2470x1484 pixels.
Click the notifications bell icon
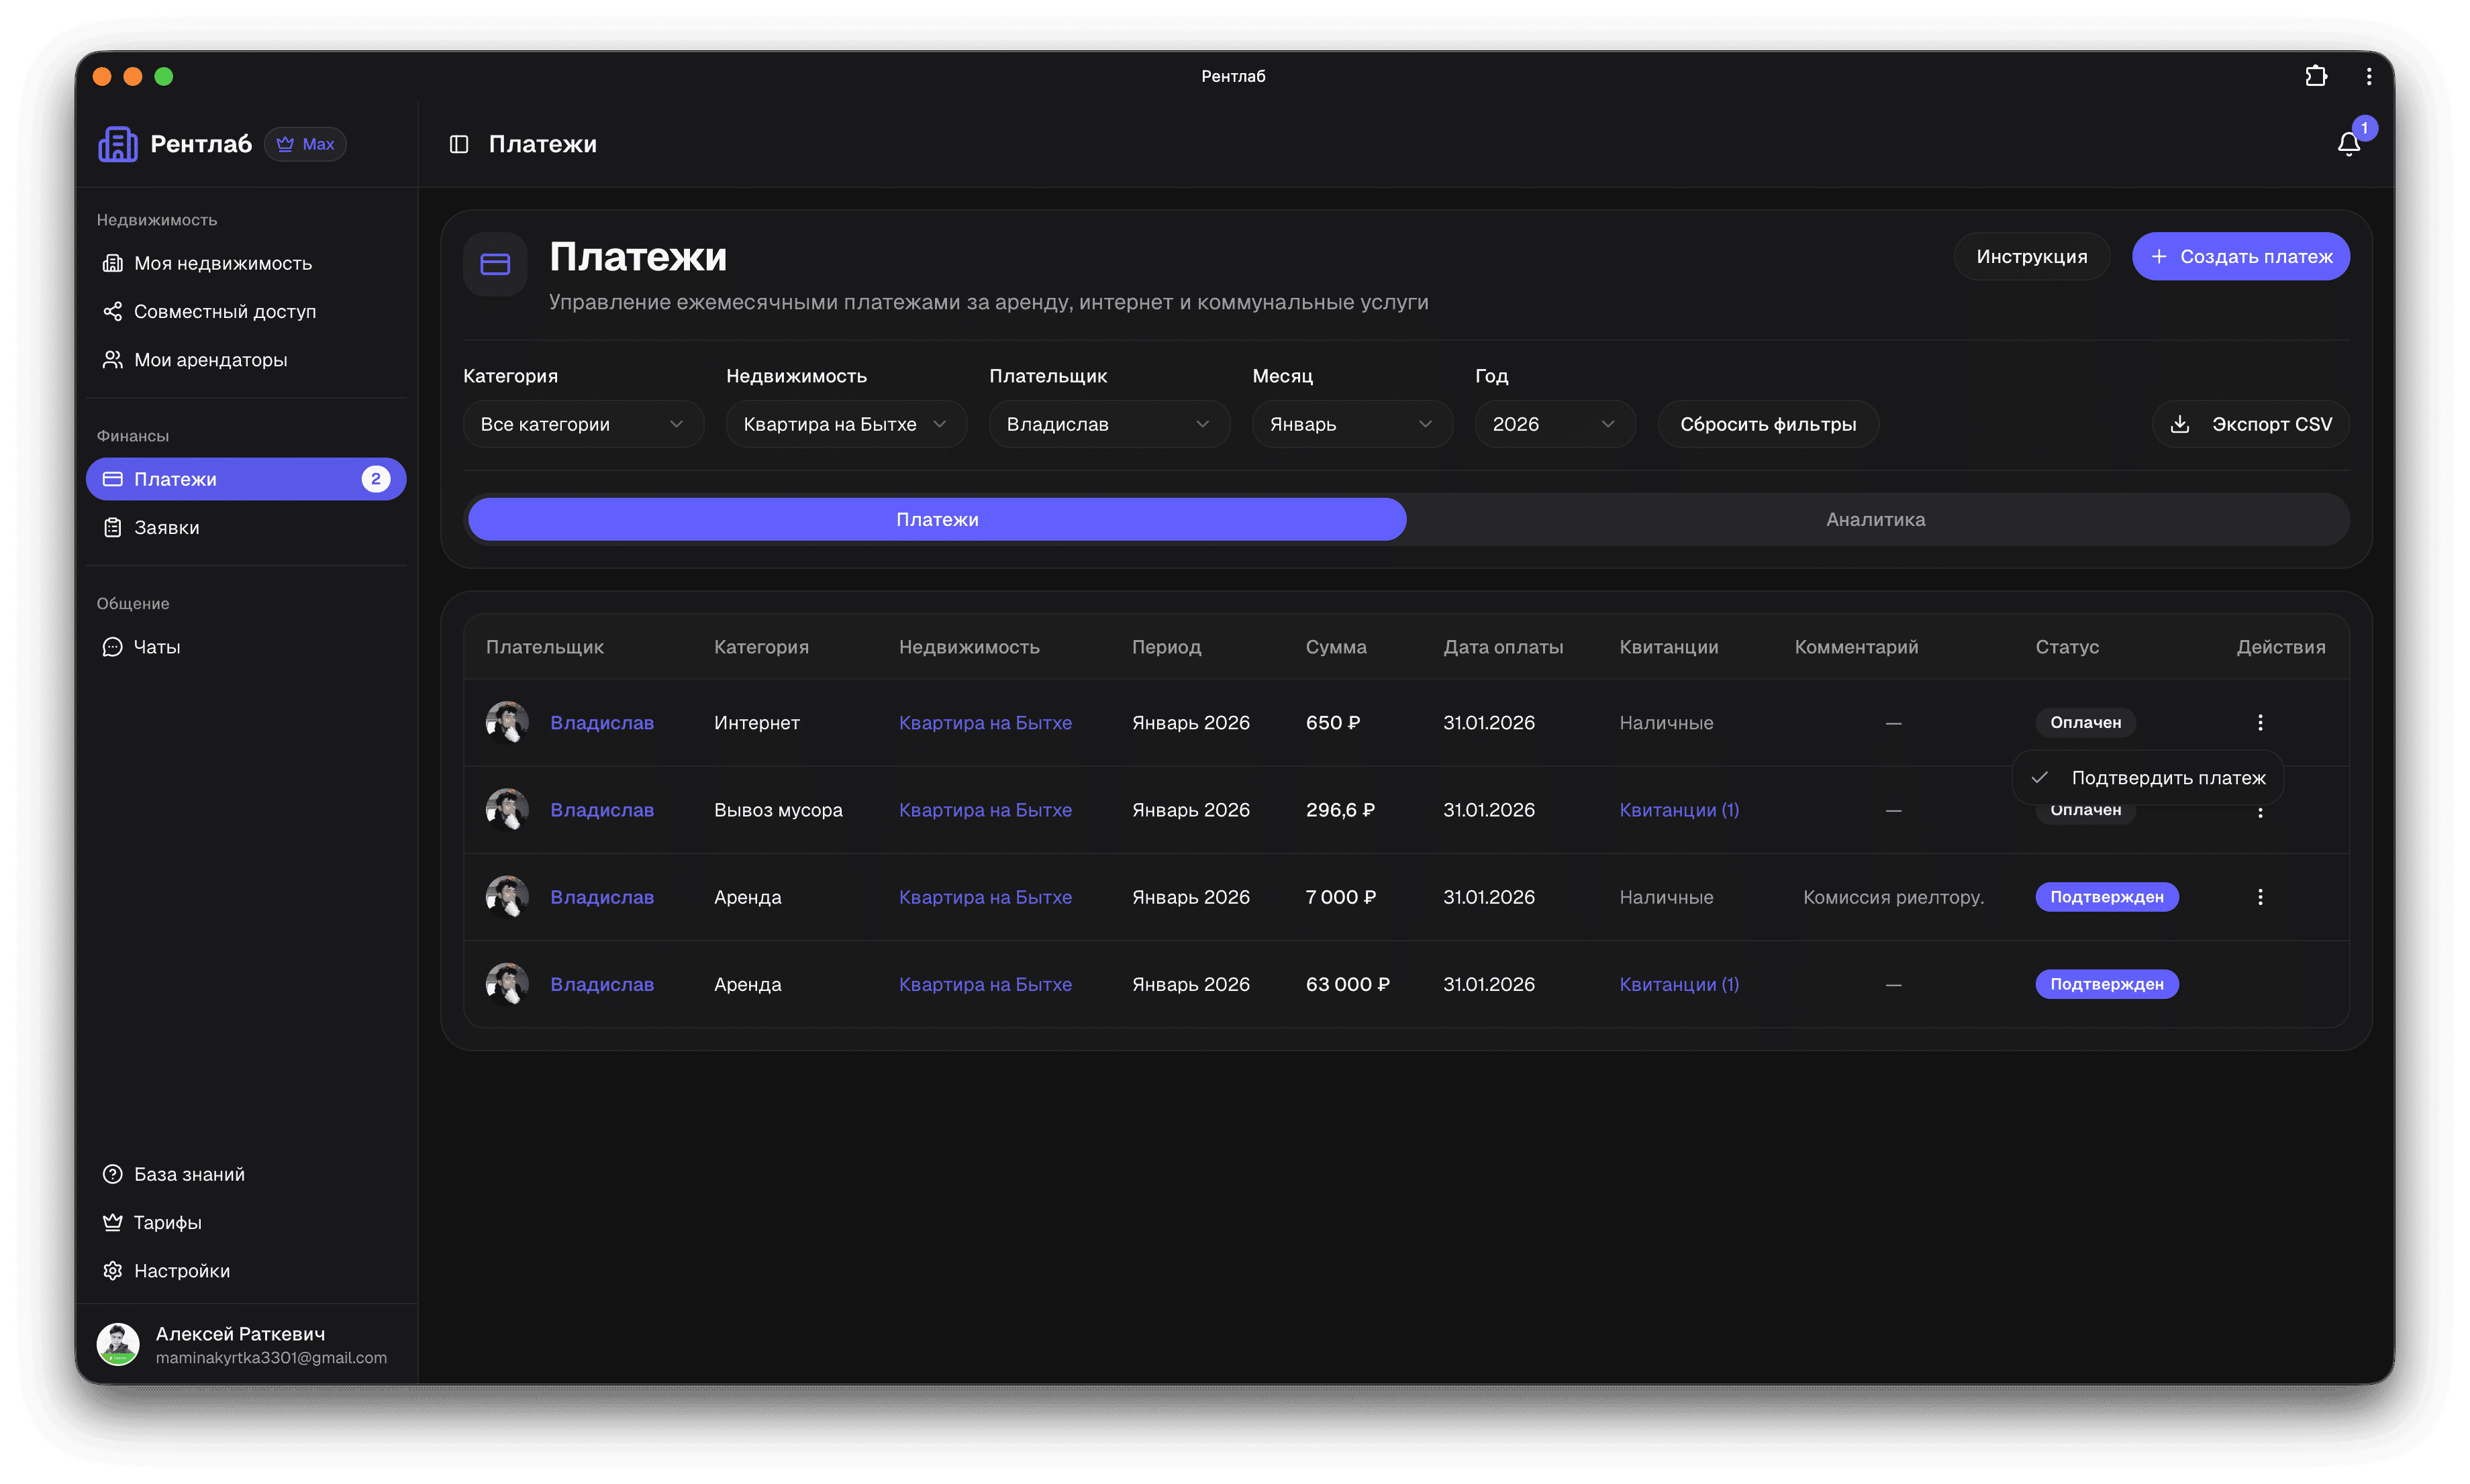2348,144
